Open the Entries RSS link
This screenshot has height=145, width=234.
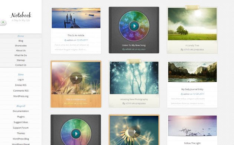point(21,85)
